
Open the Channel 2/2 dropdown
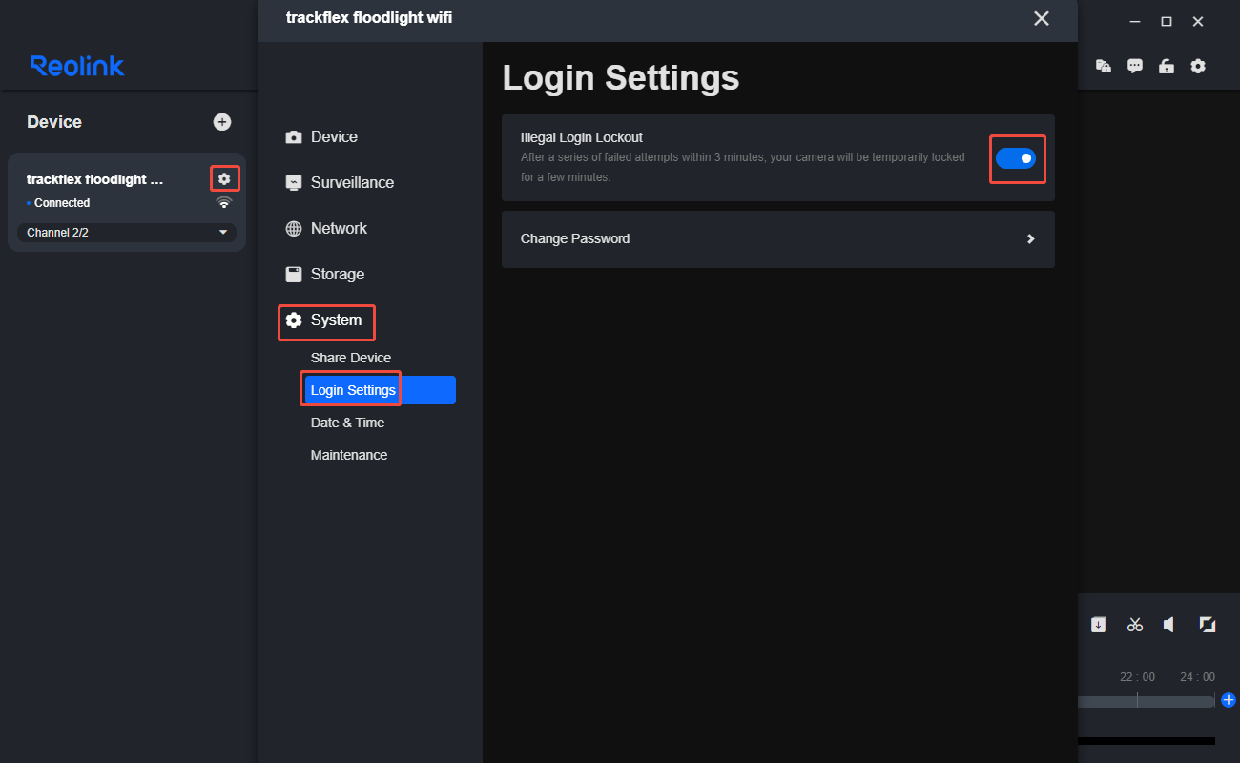click(127, 232)
